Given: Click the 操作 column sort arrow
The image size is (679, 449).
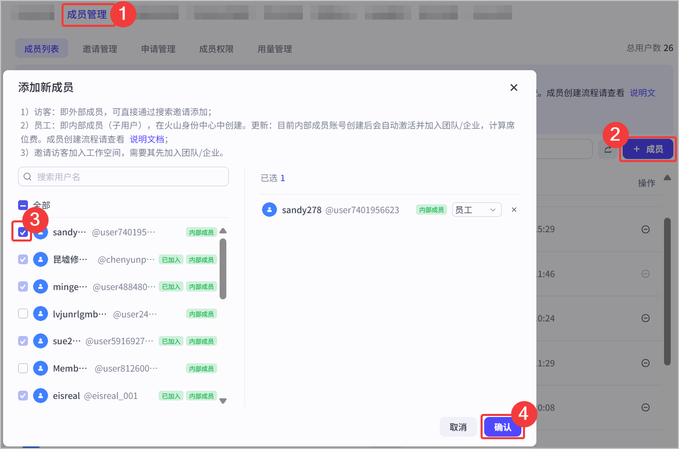Looking at the screenshot, I should pyautogui.click(x=667, y=178).
